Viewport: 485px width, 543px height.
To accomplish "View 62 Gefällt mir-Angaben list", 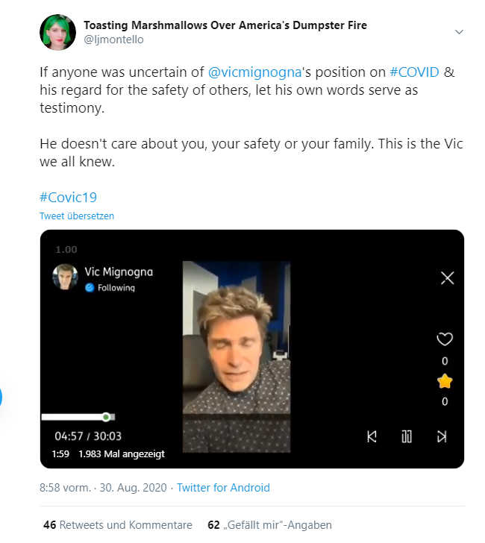I will click(269, 525).
